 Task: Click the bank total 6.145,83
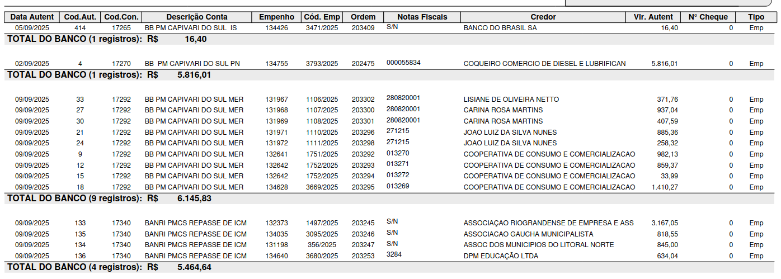[194, 198]
